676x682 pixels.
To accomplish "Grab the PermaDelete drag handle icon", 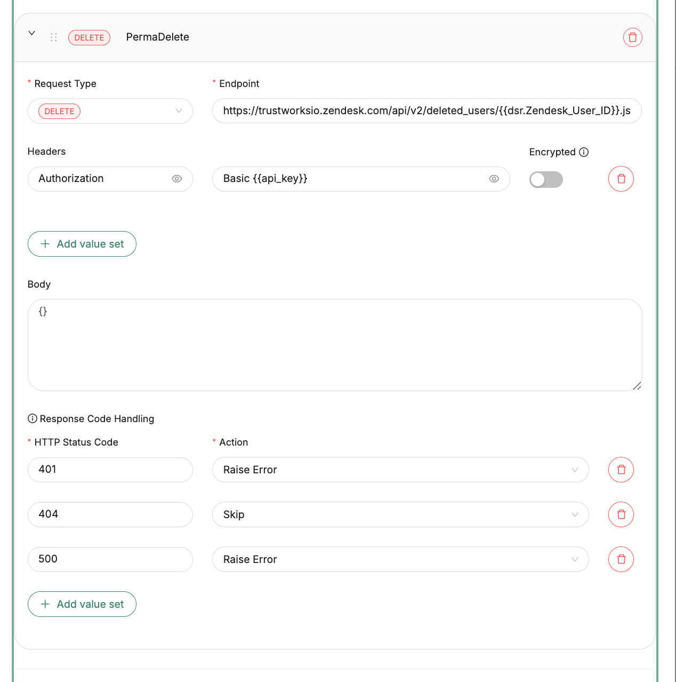I will pyautogui.click(x=54, y=37).
